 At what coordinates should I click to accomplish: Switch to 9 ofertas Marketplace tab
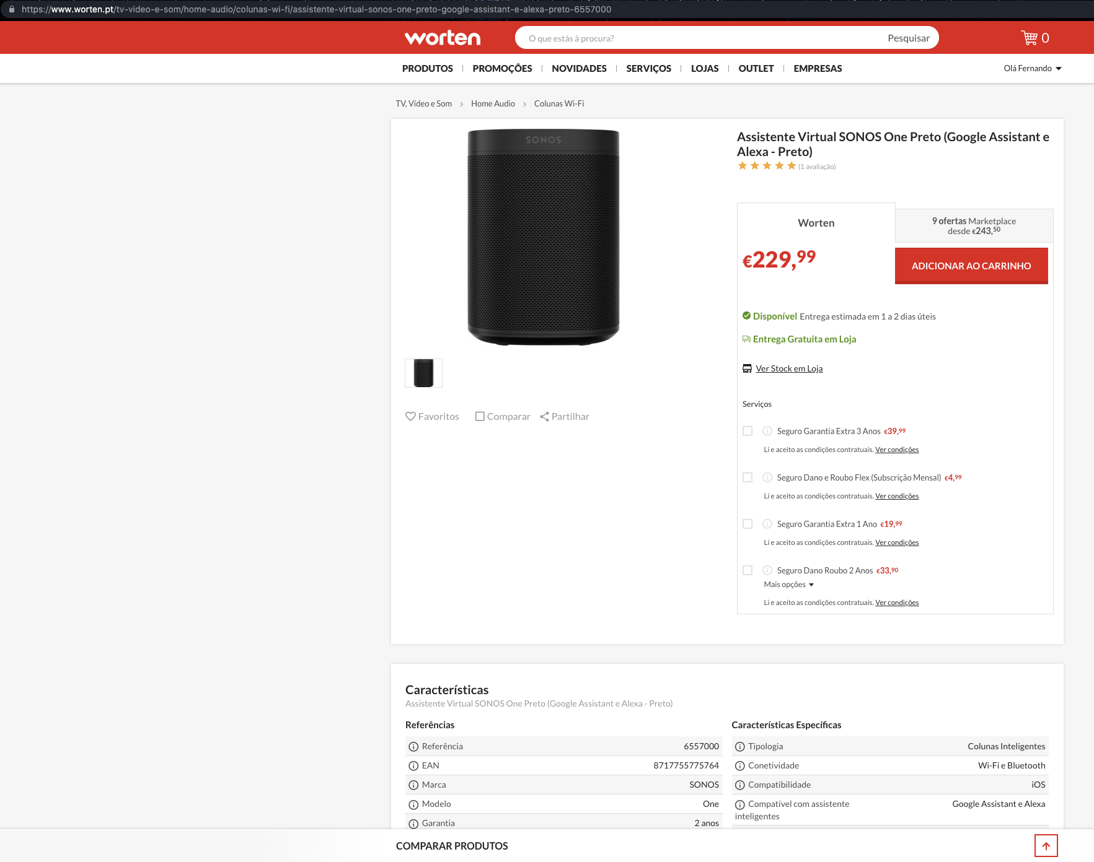coord(974,226)
